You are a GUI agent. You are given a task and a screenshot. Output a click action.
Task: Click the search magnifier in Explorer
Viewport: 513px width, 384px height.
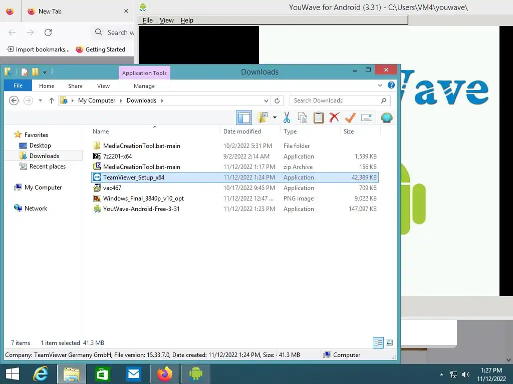(x=383, y=100)
